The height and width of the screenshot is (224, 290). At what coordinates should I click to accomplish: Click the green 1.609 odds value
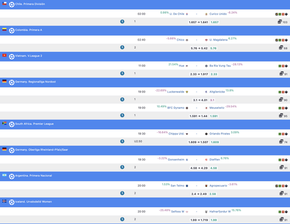coord(215,142)
